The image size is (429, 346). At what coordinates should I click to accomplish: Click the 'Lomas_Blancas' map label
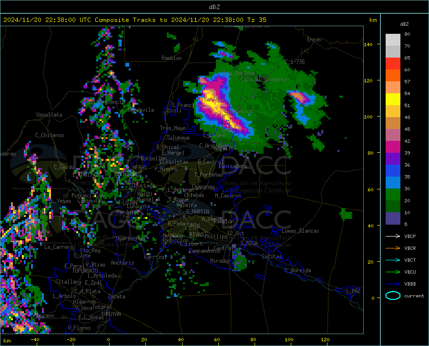[300, 231]
